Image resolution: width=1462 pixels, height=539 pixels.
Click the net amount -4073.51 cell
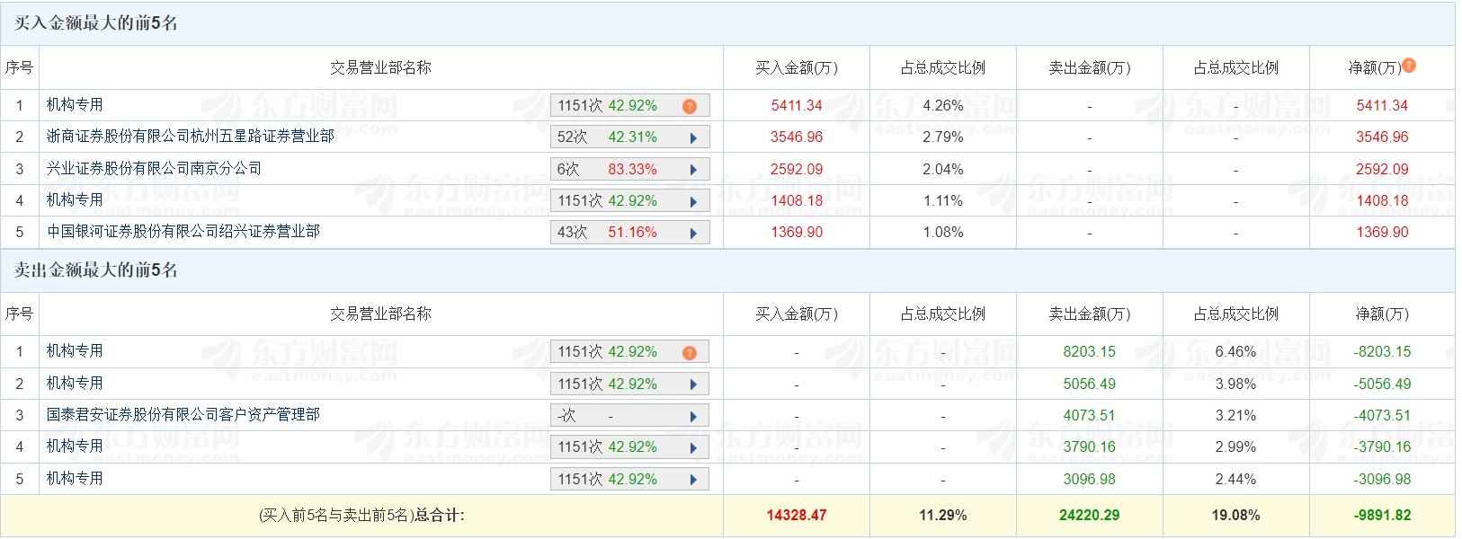click(x=1382, y=416)
